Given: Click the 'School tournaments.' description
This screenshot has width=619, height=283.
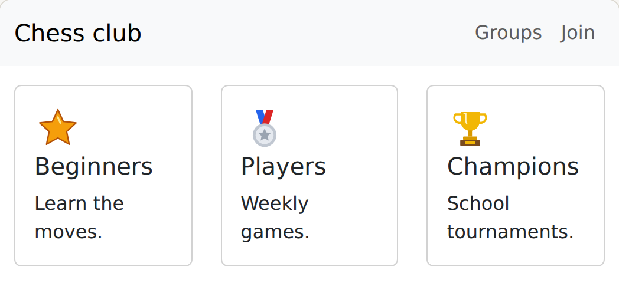Looking at the screenshot, I should [x=510, y=218].
